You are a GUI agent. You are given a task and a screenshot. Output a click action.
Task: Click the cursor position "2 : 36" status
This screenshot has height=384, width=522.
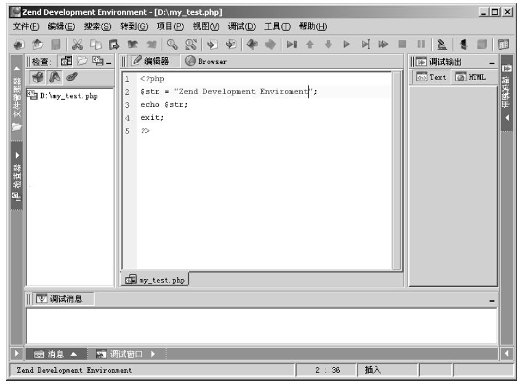(x=327, y=370)
